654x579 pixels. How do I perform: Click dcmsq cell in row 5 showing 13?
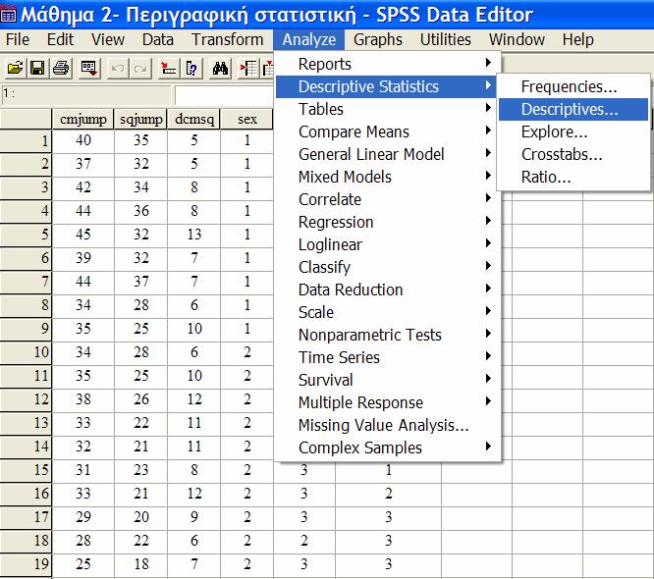click(194, 235)
